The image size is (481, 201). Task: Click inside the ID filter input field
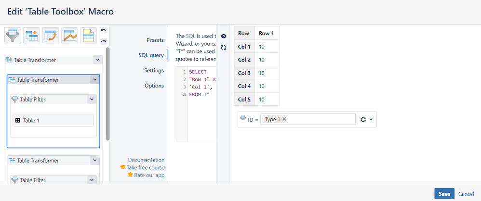(x=321, y=119)
